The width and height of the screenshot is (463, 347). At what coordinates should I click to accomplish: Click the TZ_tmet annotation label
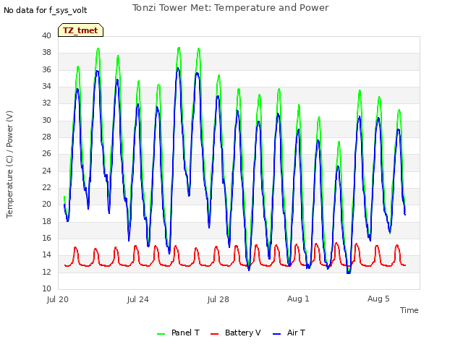tap(80, 30)
